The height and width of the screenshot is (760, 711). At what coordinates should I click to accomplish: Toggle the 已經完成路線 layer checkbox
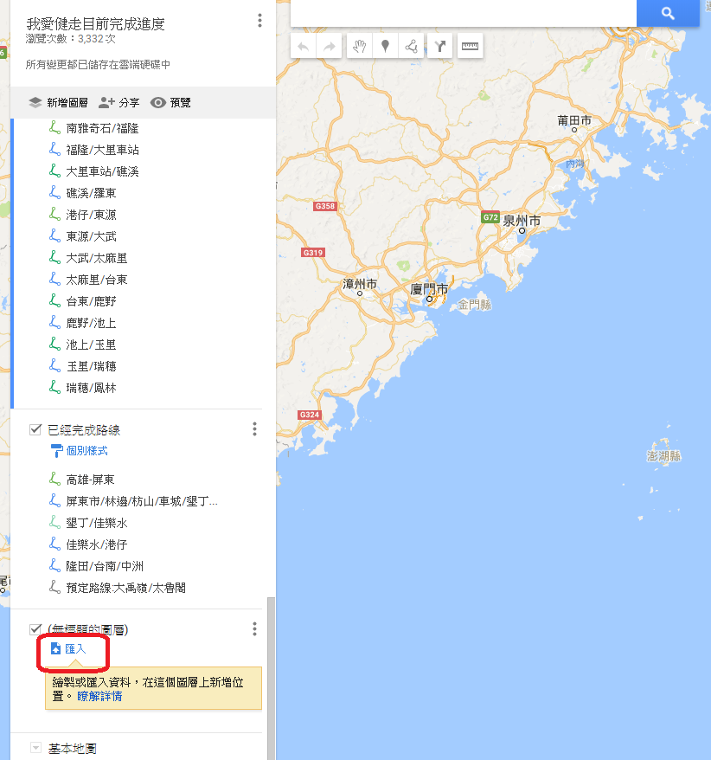click(35, 429)
